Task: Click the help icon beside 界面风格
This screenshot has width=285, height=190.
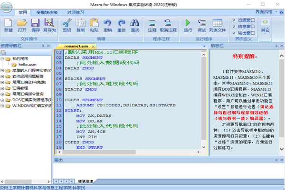Action: (281, 12)
